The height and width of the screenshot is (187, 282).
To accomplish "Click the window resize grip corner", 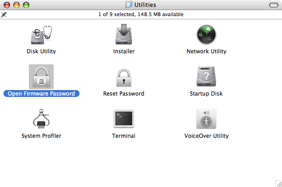I will pos(279,184).
